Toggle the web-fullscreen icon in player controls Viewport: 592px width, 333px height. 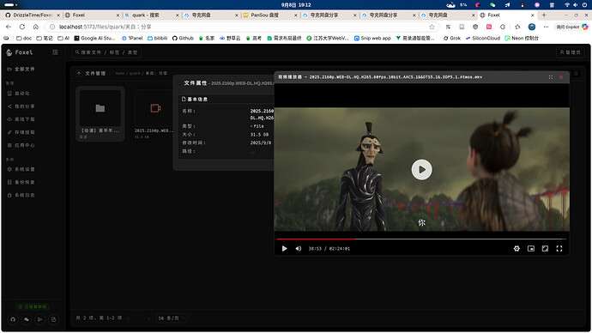pyautogui.click(x=545, y=248)
